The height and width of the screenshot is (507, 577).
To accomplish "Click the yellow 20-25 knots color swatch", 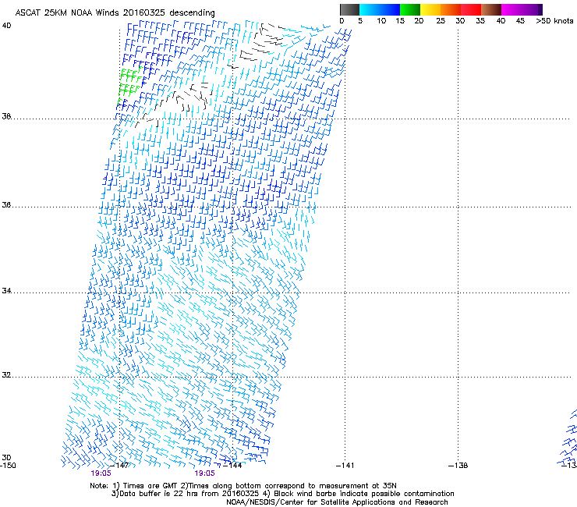I will tap(430, 9).
